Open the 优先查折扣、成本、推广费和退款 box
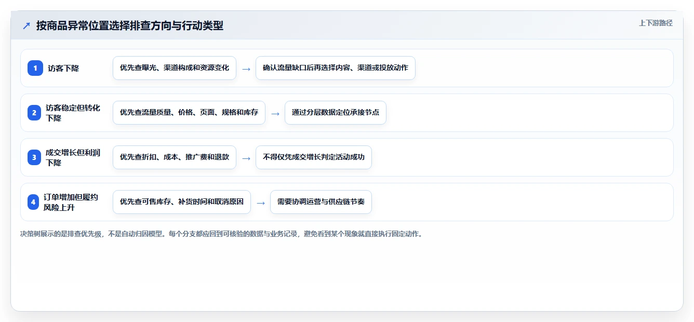The height and width of the screenshot is (322, 694). pyautogui.click(x=175, y=157)
